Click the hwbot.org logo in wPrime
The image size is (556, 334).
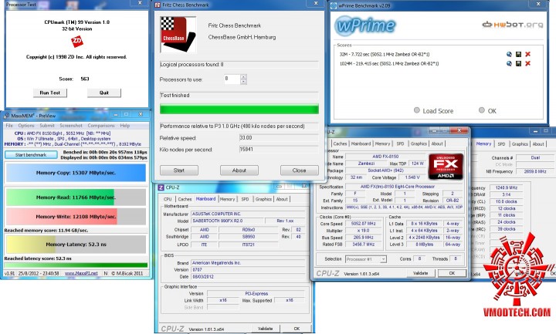513,25
